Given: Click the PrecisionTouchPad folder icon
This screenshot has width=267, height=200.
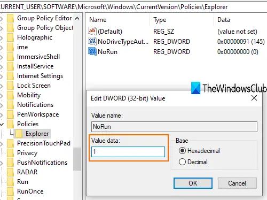Looking at the screenshot, I should 10,143.
